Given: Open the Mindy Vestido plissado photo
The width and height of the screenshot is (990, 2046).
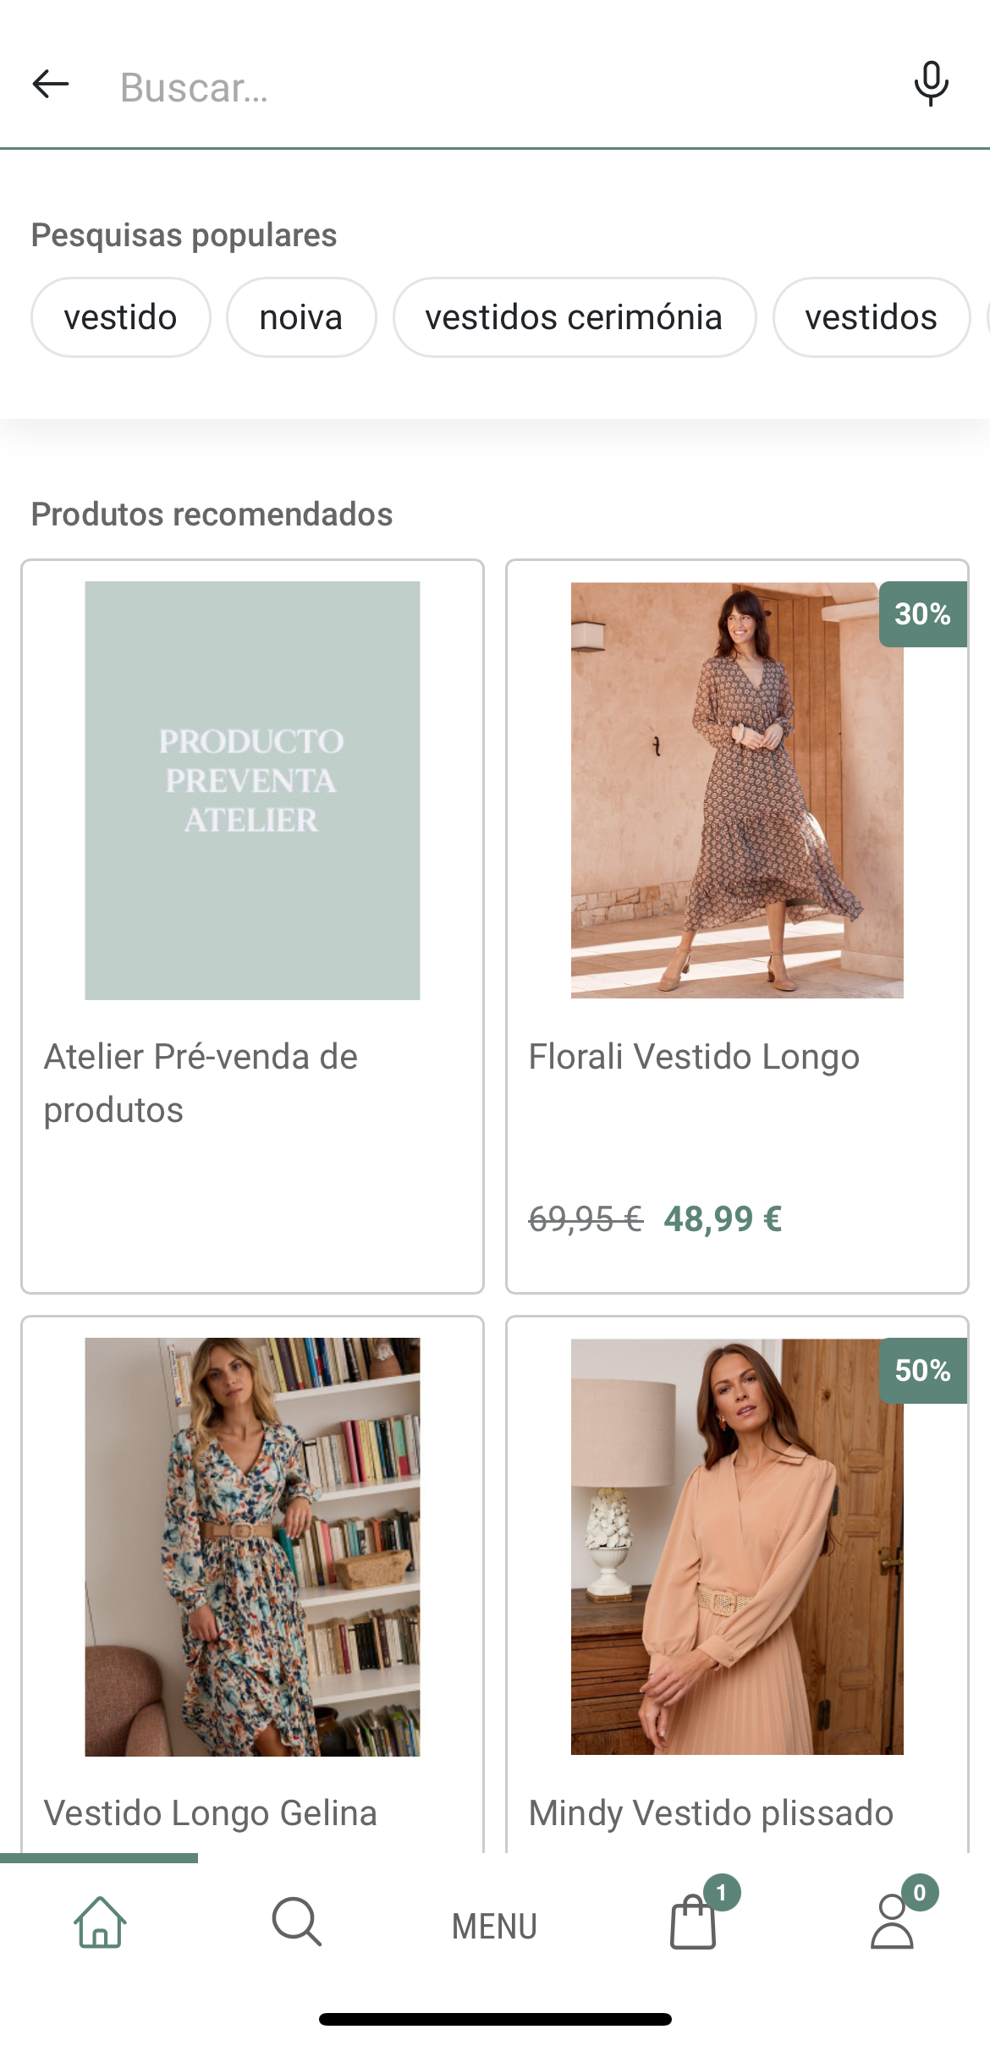Looking at the screenshot, I should 737,1547.
